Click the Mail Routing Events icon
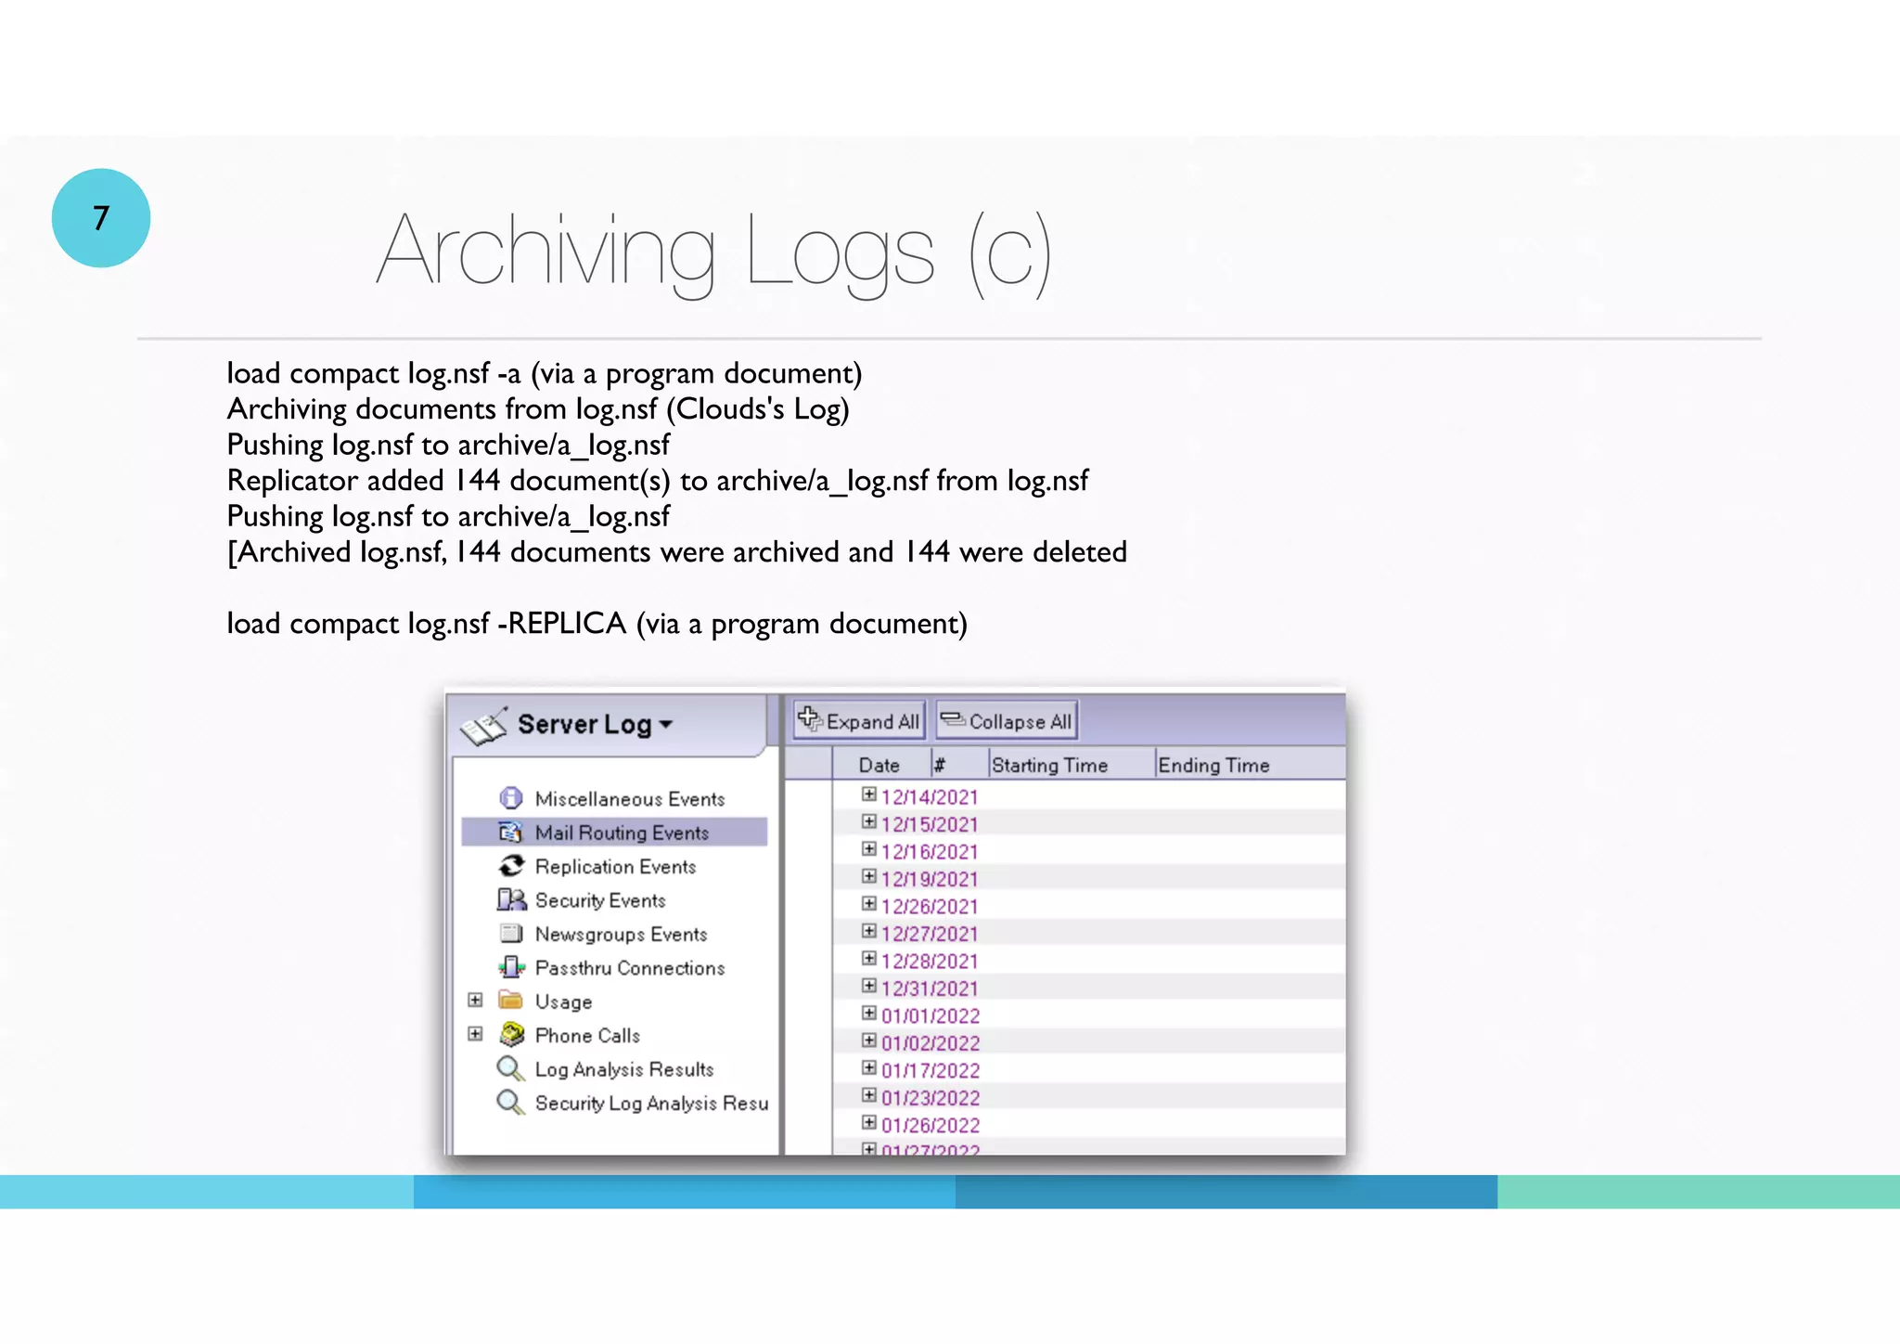The image size is (1900, 1344). pyautogui.click(x=510, y=832)
